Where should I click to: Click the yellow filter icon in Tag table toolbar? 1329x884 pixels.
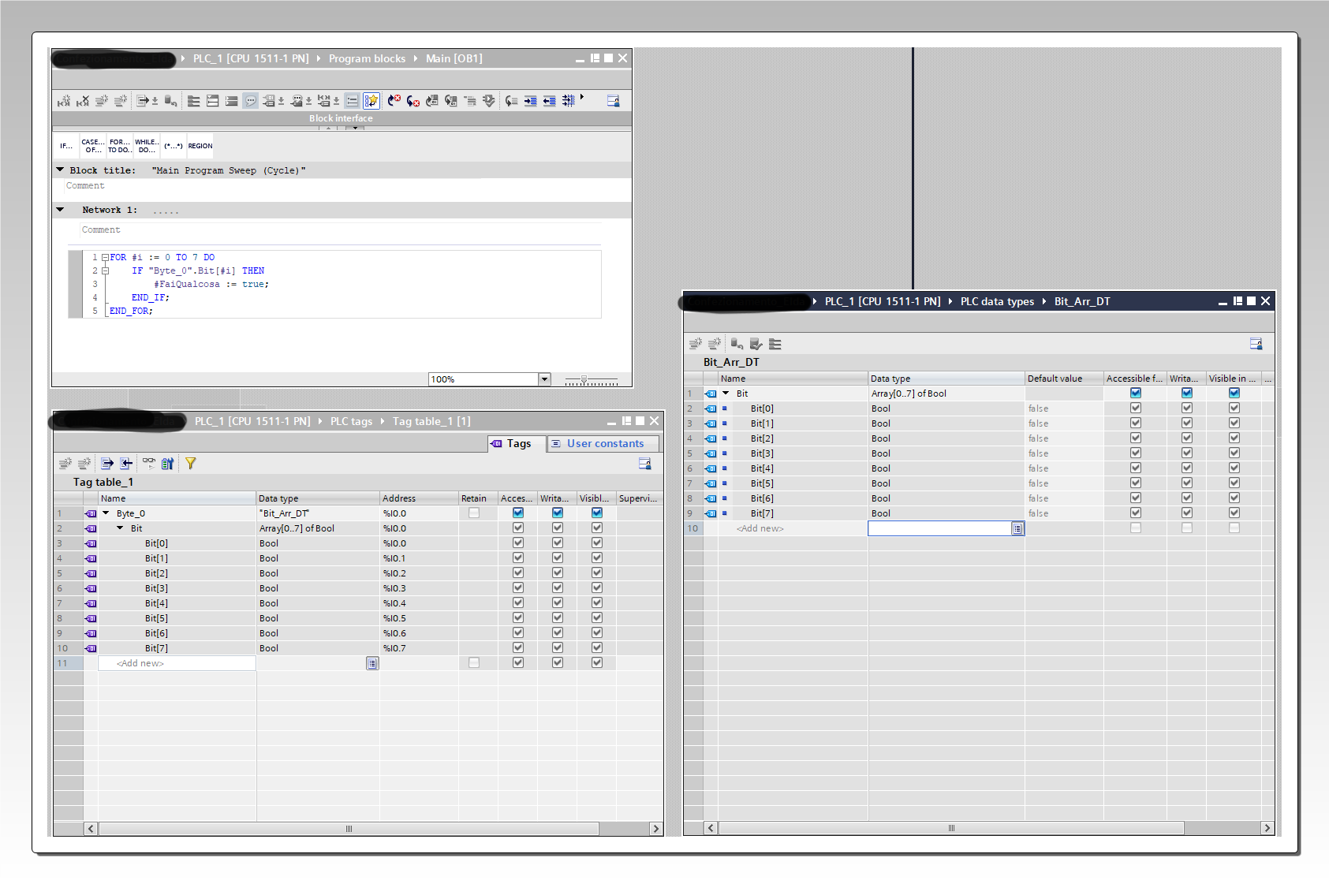pyautogui.click(x=190, y=464)
